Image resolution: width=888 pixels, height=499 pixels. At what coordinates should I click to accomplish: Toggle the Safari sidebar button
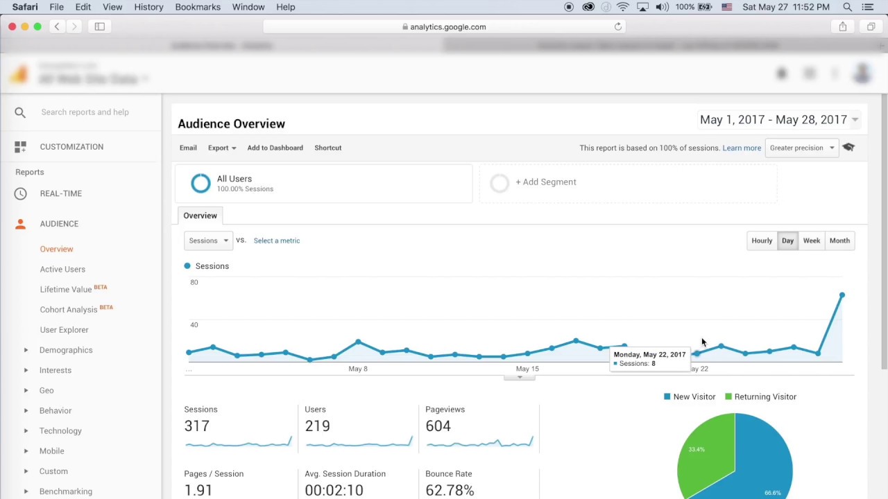pyautogui.click(x=99, y=26)
